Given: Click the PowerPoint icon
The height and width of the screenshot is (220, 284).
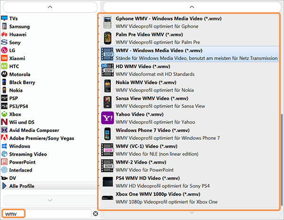Looking at the screenshot, I should click(x=4, y=162).
